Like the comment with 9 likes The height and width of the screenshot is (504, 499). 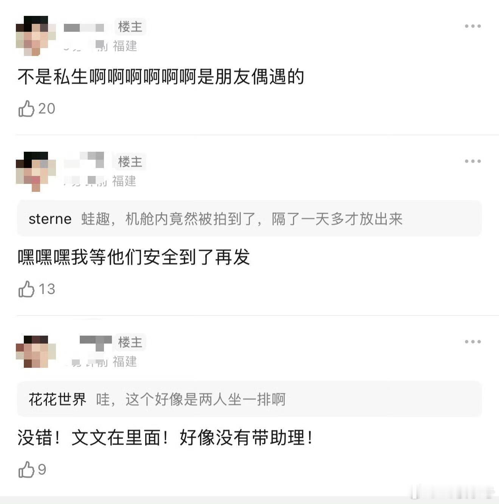point(26,470)
